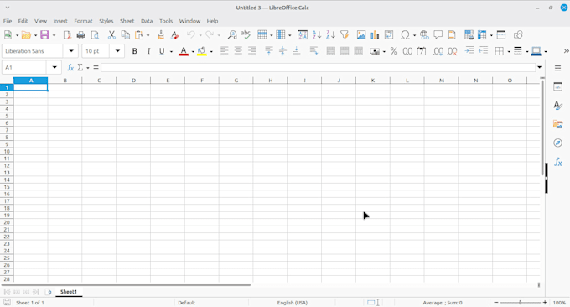Expand the Liberation Sans font name dropdown
This screenshot has width=570, height=307.
click(71, 51)
